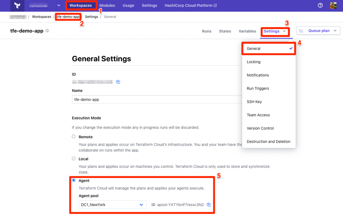Copy the agent pool ID apool-YXTYbnP7resxc3N2
Screen dimensions: 343x215
click(x=209, y=205)
